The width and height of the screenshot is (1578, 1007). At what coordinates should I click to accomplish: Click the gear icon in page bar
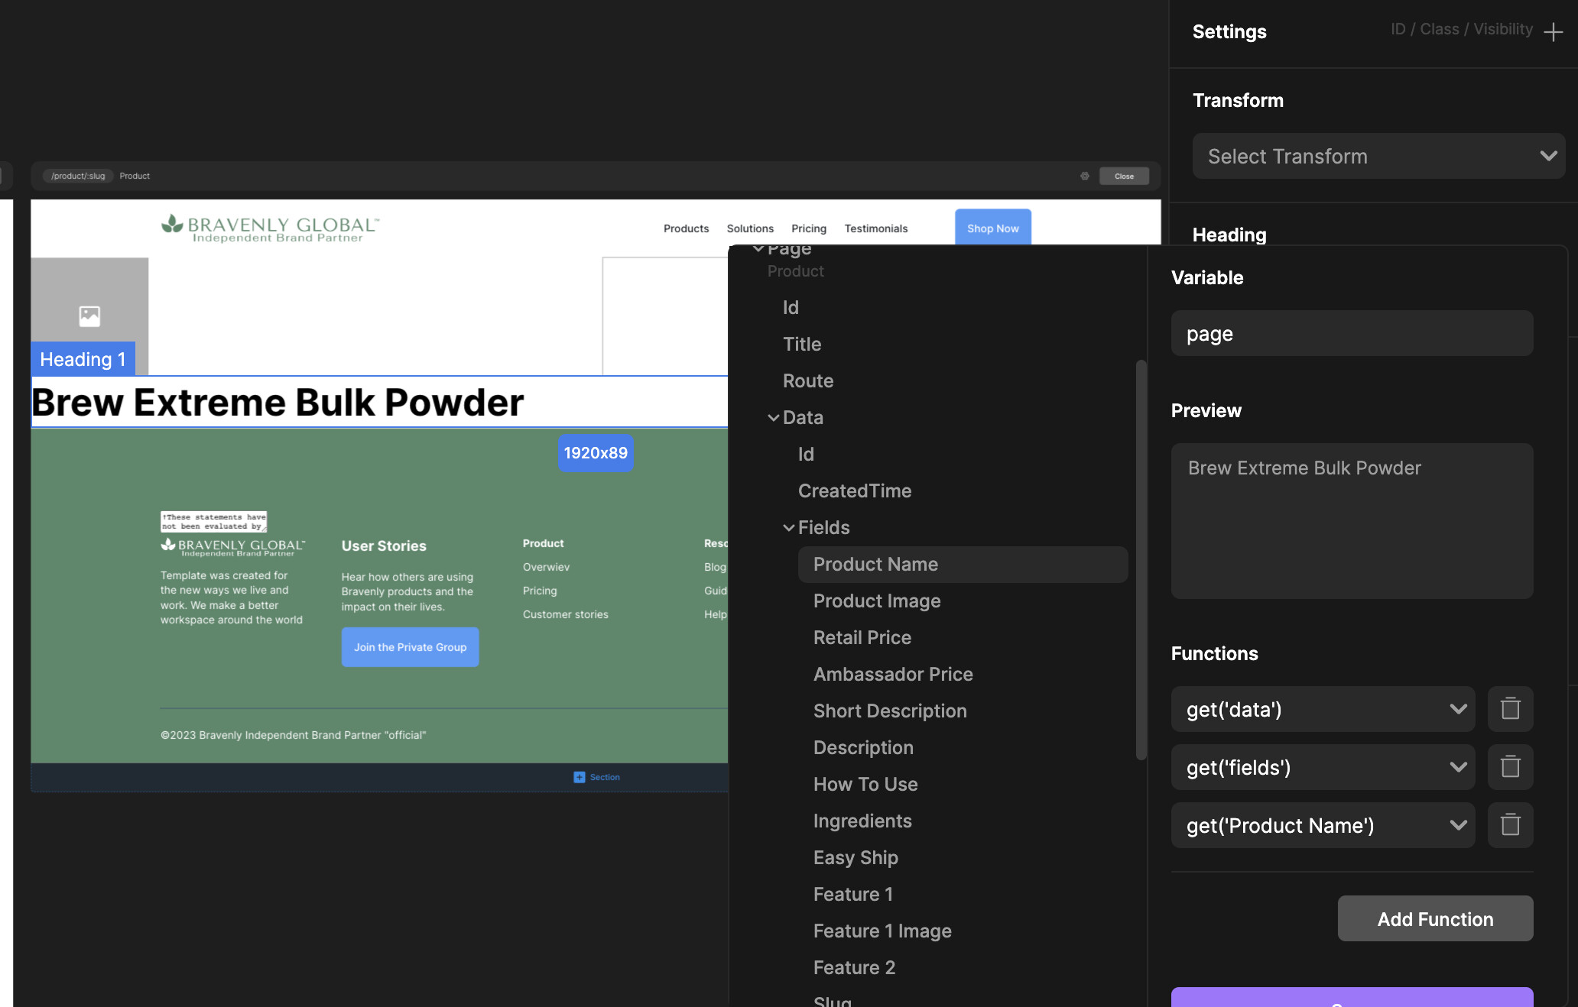coord(1084,176)
